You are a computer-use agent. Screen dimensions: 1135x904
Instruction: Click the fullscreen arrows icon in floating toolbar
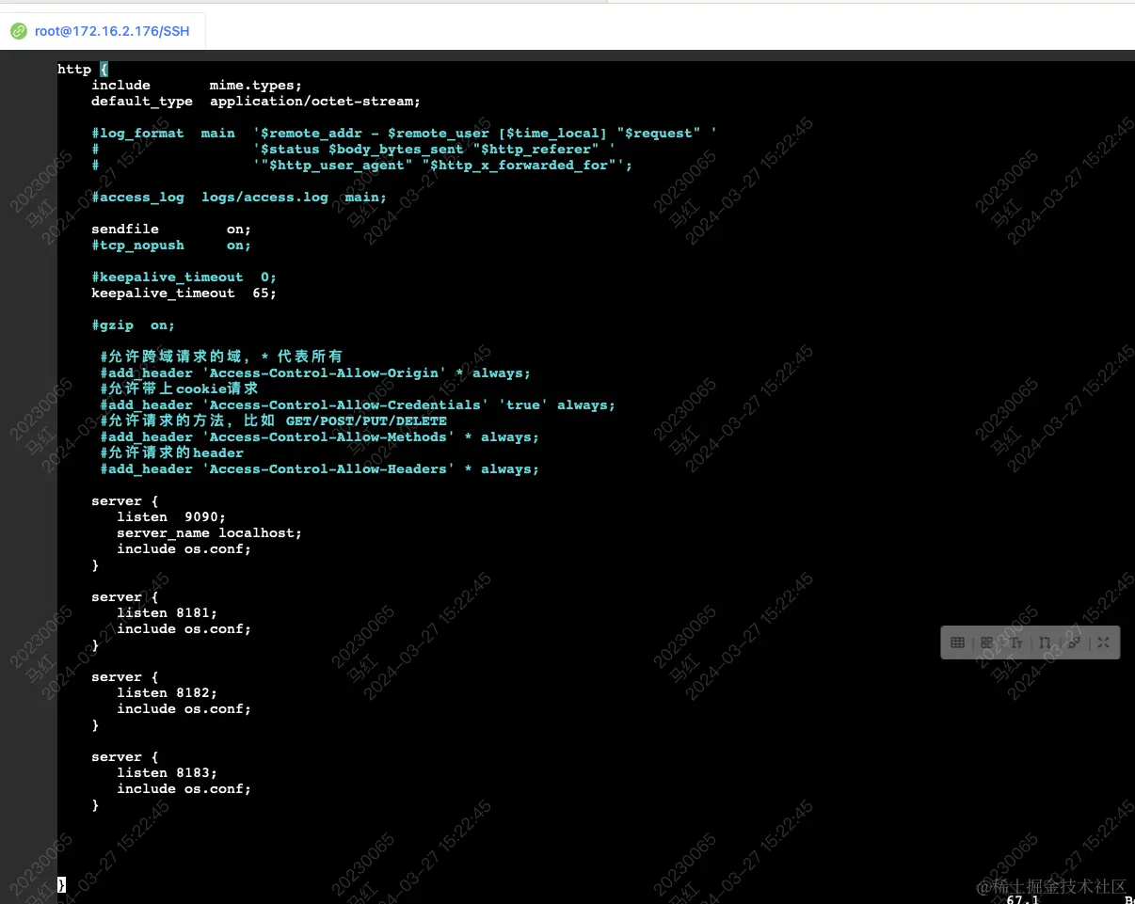coord(1103,642)
